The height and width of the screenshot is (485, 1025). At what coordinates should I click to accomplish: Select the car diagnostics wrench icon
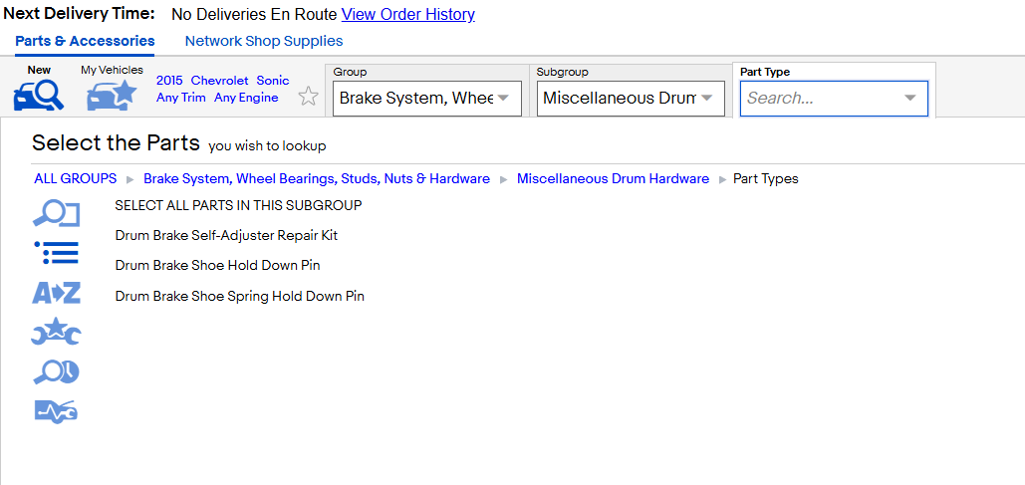pos(56,411)
